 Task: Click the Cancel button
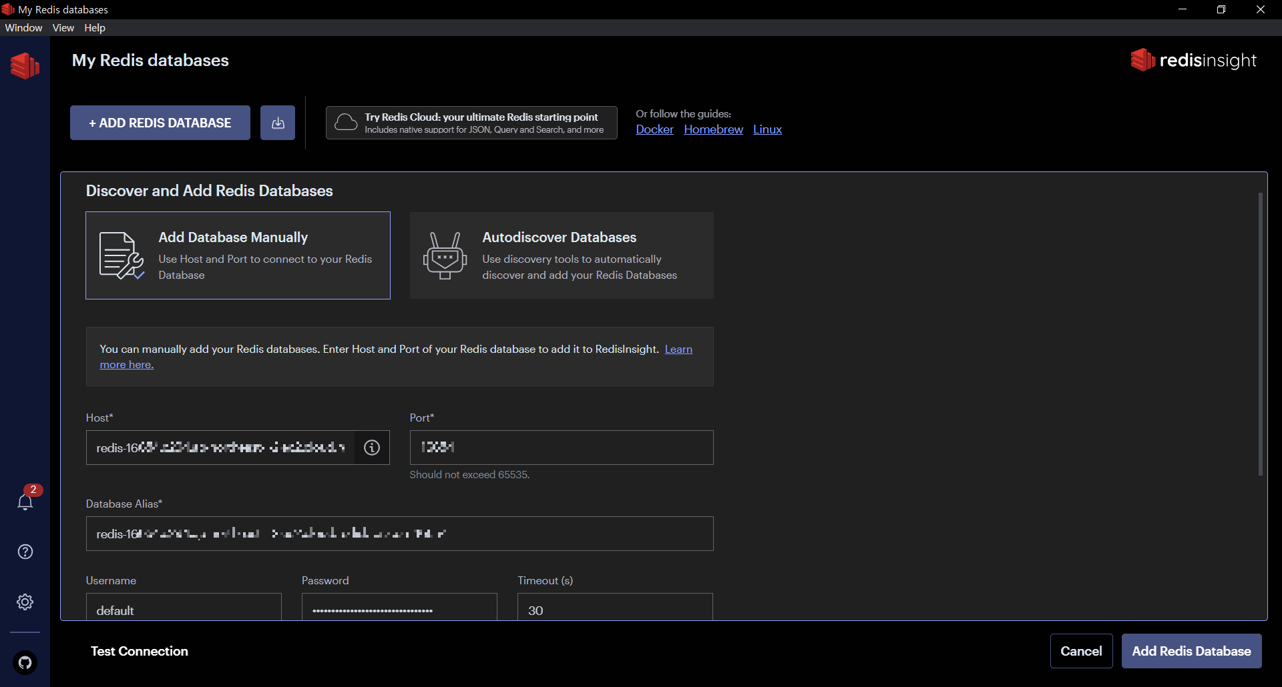point(1081,651)
